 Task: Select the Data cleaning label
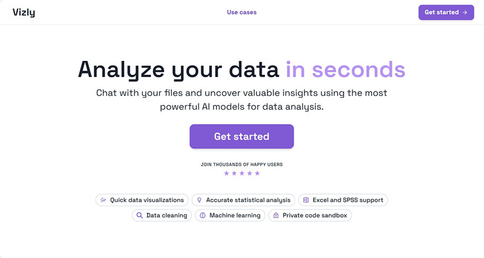pos(167,215)
